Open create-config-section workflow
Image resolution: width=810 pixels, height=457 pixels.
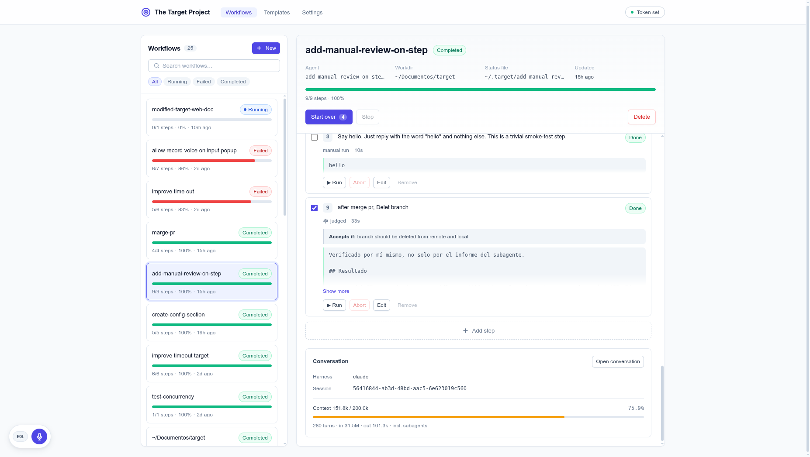pos(212,323)
